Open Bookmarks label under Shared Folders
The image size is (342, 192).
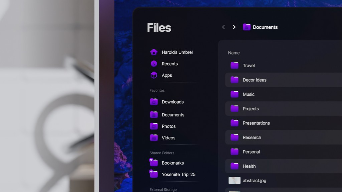point(173,163)
